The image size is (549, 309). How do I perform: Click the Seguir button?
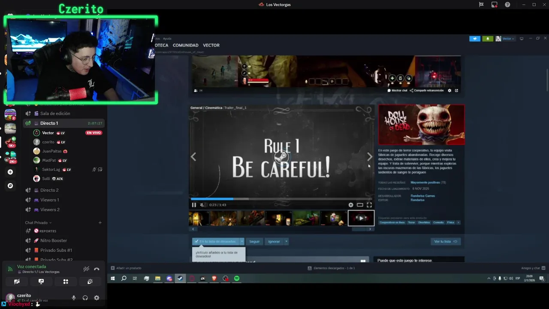click(x=254, y=242)
